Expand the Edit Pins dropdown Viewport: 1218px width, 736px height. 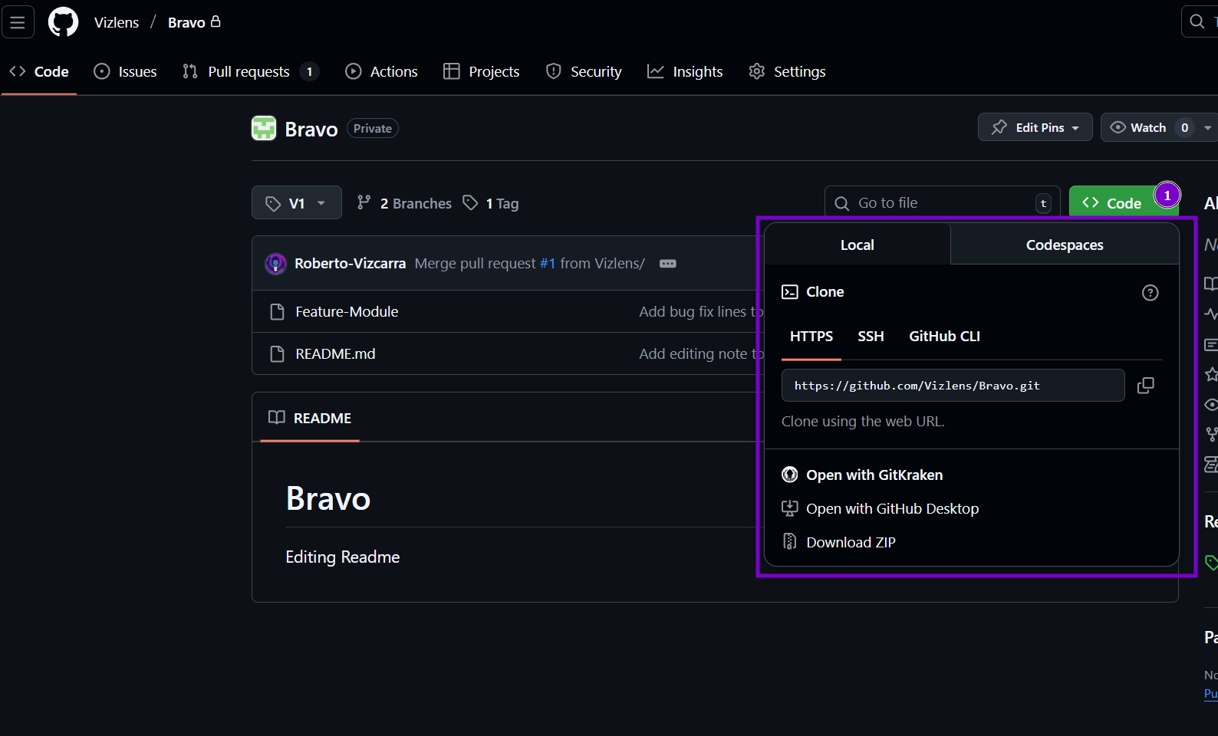pyautogui.click(x=1035, y=127)
